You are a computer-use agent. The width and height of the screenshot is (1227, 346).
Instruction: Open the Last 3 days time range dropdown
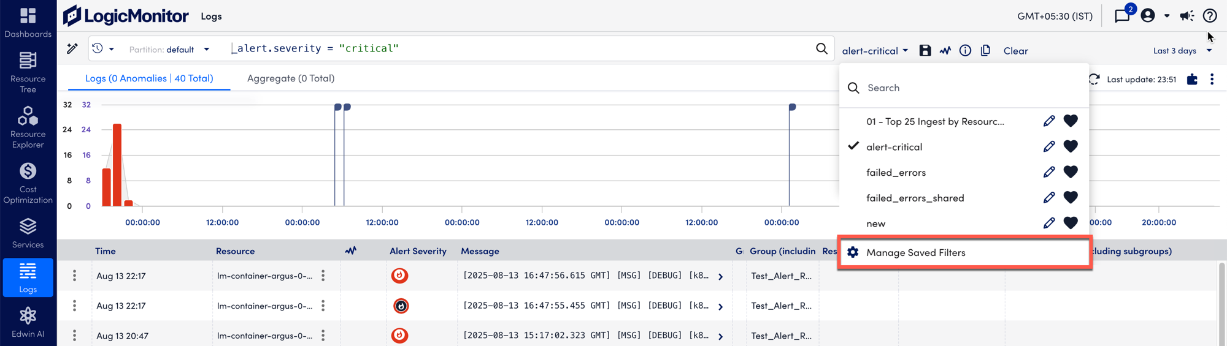1182,50
